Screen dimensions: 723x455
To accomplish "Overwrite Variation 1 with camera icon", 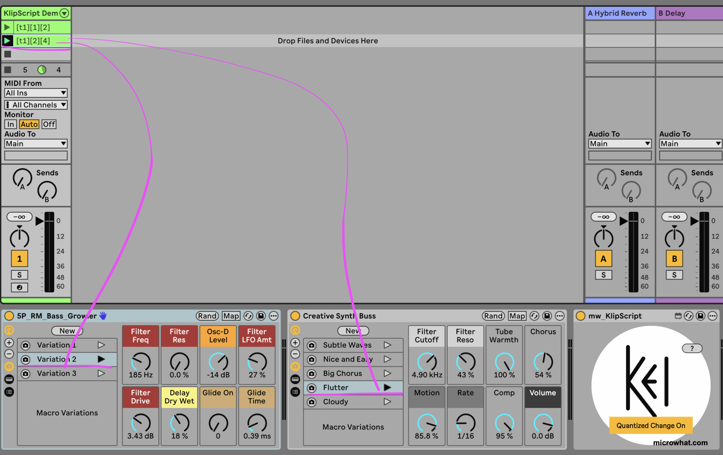I will pos(25,345).
